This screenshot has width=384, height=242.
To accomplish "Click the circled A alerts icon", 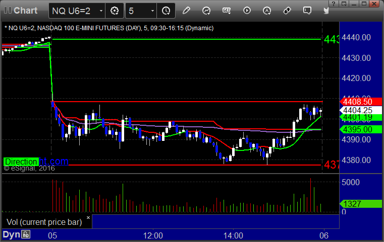I will pos(267,11).
